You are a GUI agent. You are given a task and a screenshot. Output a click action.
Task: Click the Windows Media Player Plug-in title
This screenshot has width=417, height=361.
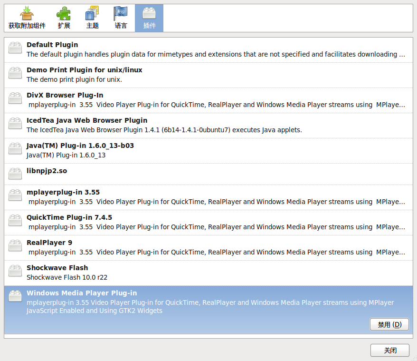click(82, 293)
